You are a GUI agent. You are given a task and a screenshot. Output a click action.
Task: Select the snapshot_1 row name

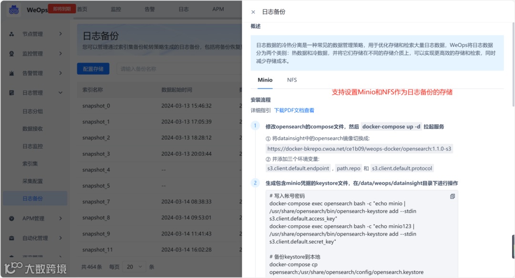pyautogui.click(x=96, y=122)
